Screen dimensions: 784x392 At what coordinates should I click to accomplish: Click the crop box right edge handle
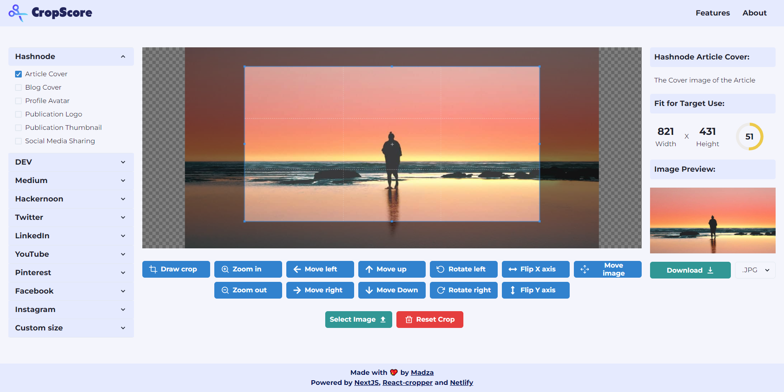pos(540,144)
